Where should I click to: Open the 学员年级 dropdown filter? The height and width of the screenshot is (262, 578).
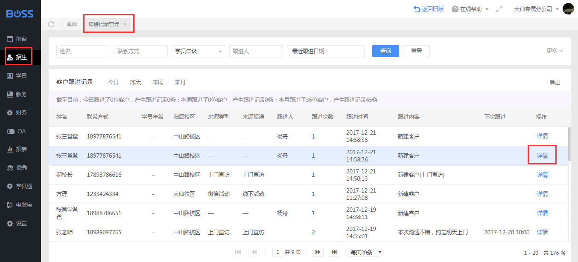pos(199,51)
